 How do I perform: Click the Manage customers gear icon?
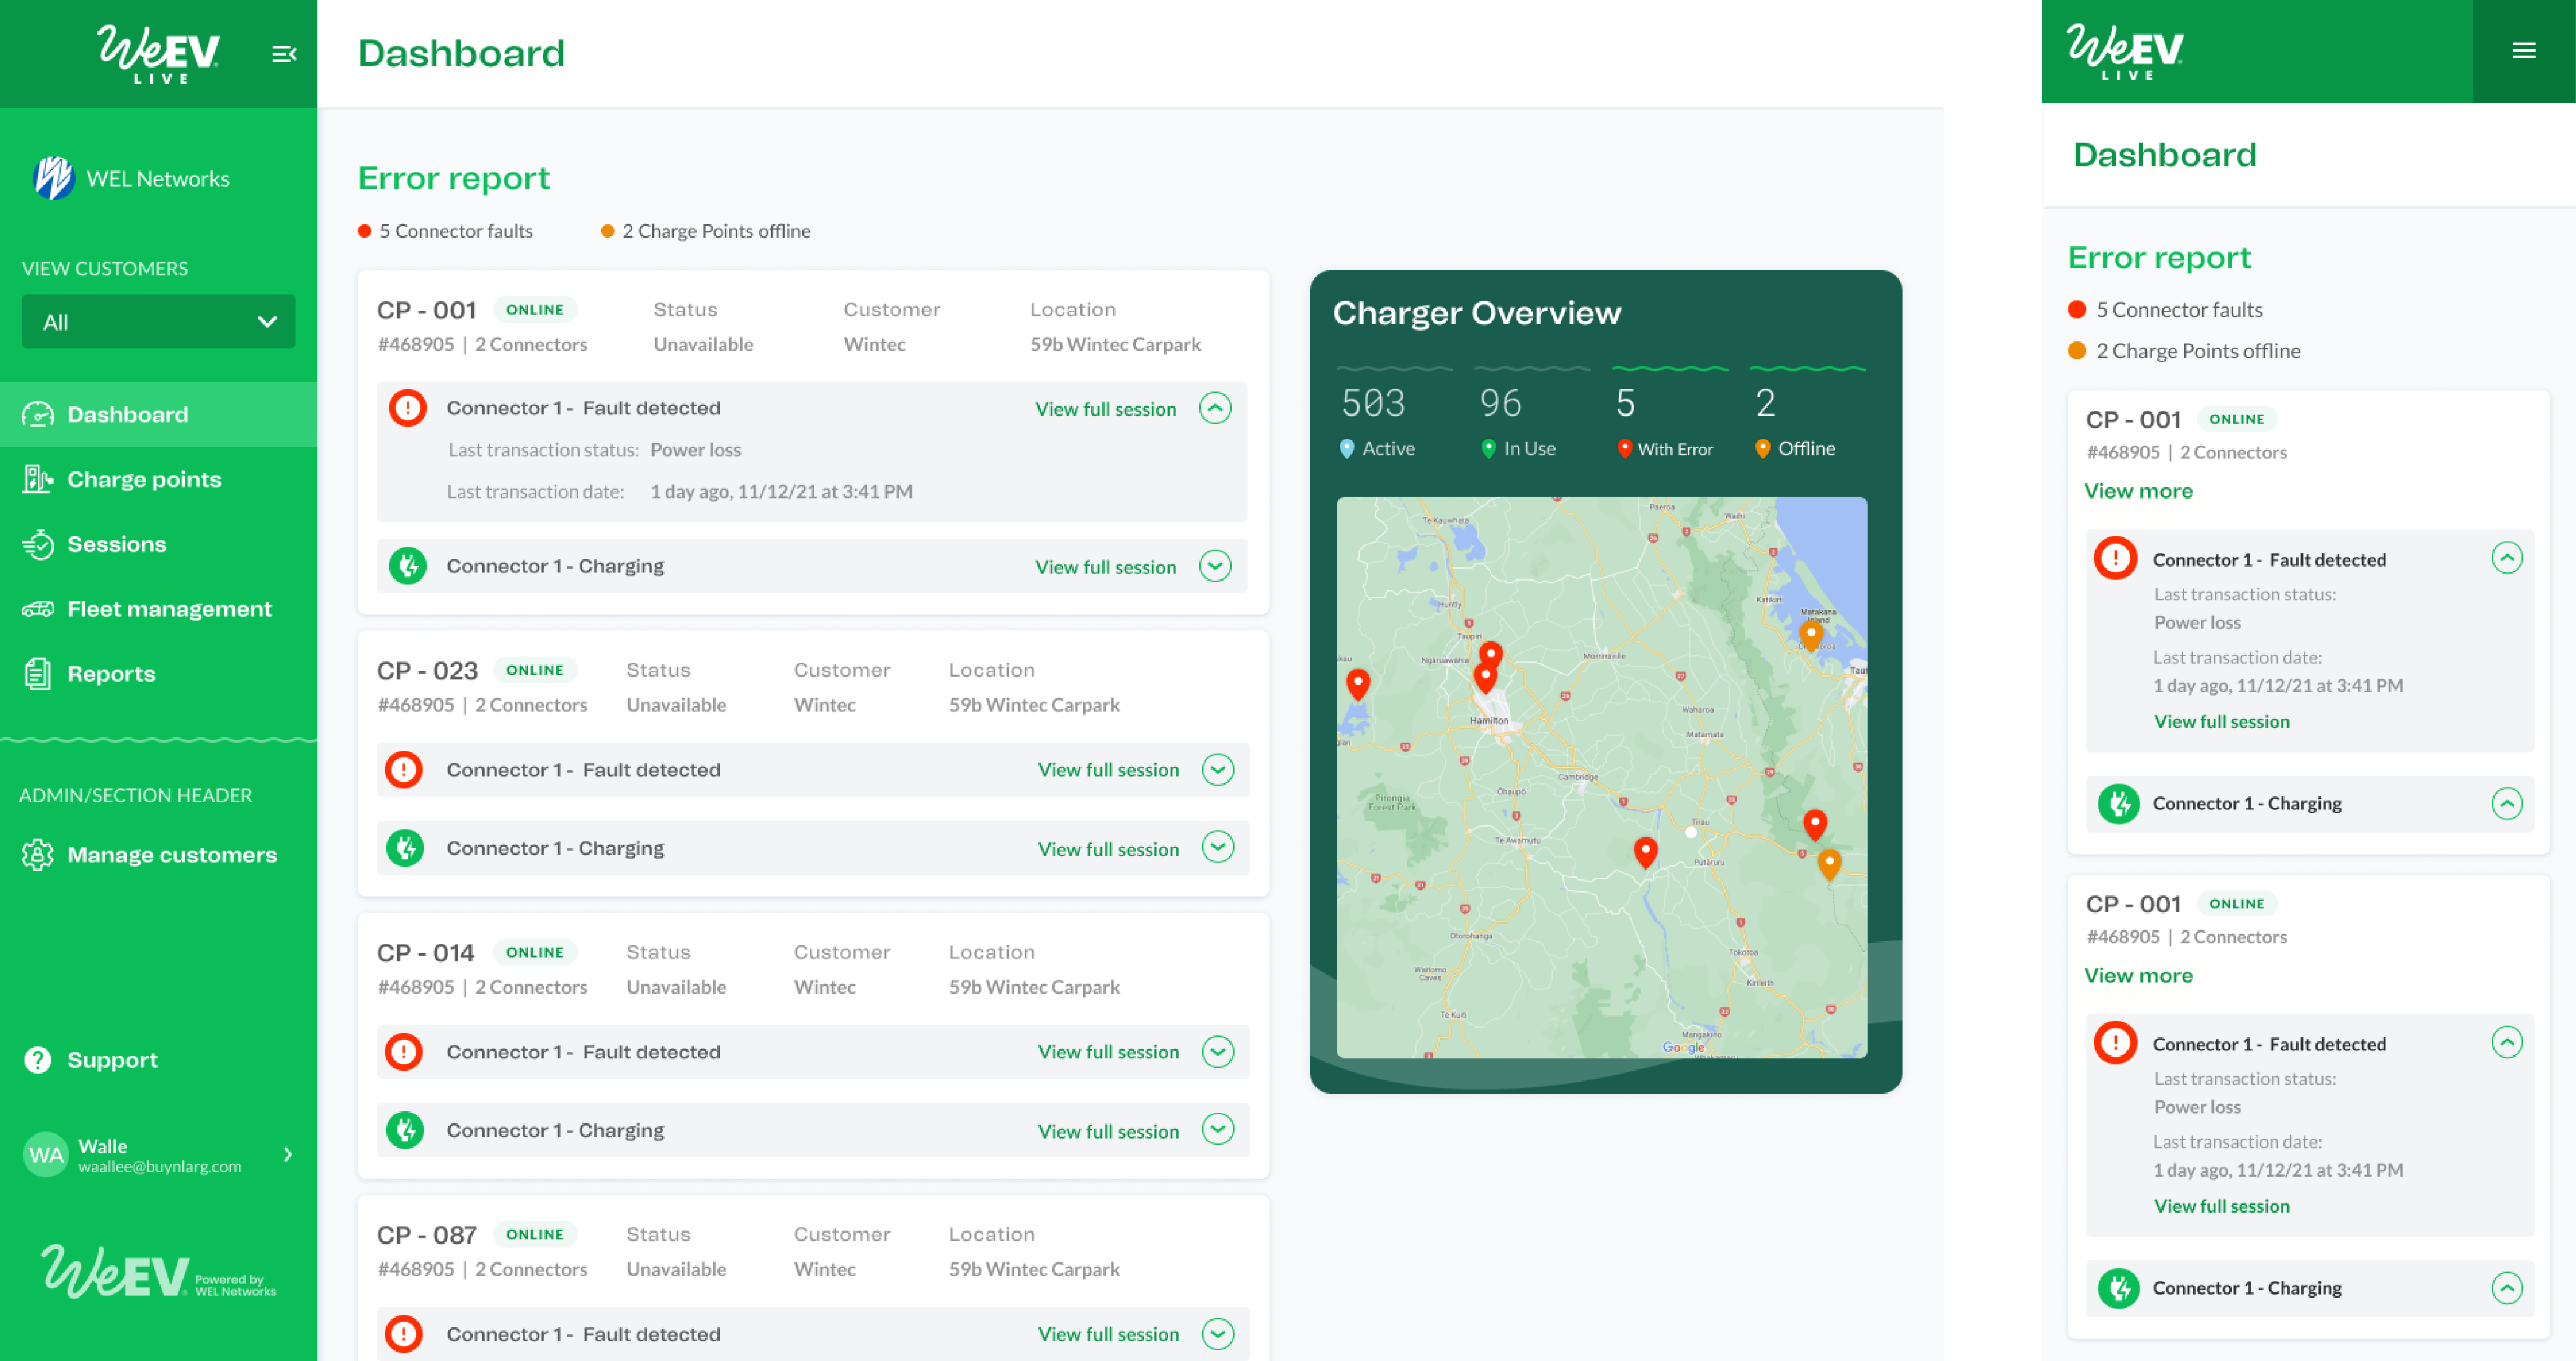pyautogui.click(x=38, y=854)
